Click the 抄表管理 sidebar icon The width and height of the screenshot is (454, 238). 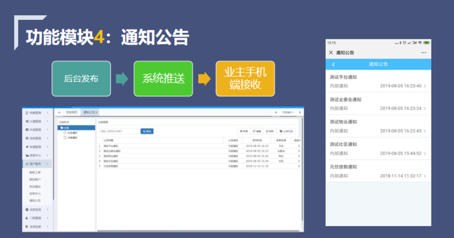pos(27,130)
